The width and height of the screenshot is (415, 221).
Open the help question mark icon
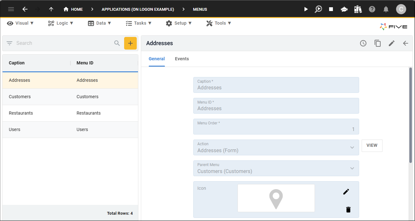(x=372, y=9)
